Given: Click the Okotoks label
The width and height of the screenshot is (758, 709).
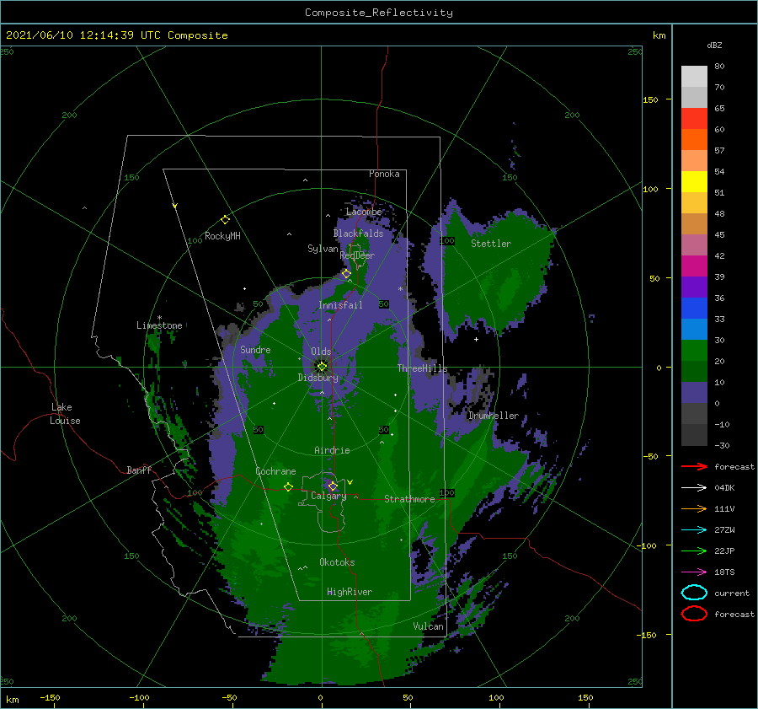Looking at the screenshot, I should point(337,562).
